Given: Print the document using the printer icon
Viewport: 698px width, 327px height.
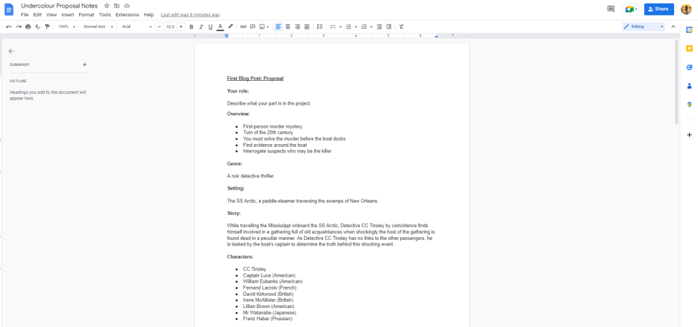Looking at the screenshot, I should tap(28, 27).
